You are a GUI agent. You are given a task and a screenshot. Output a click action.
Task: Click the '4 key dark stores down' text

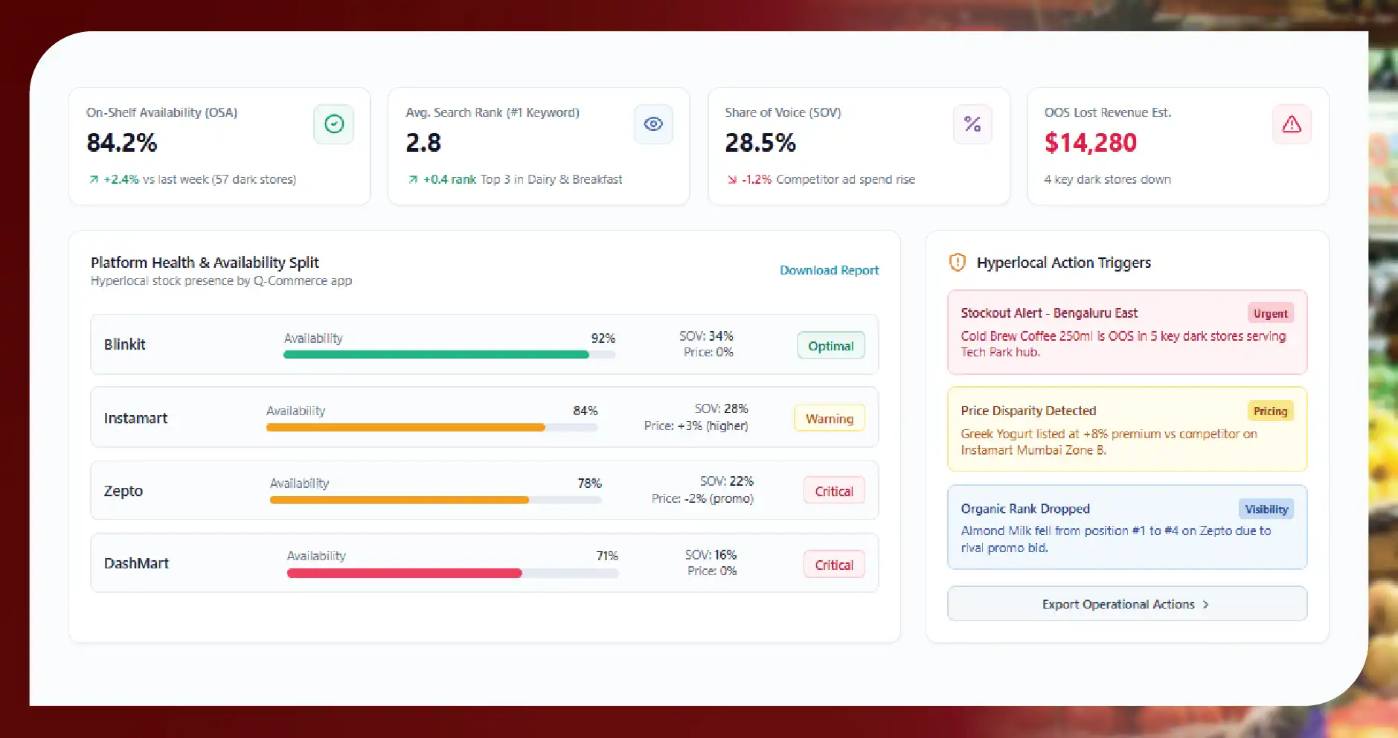pyautogui.click(x=1107, y=179)
